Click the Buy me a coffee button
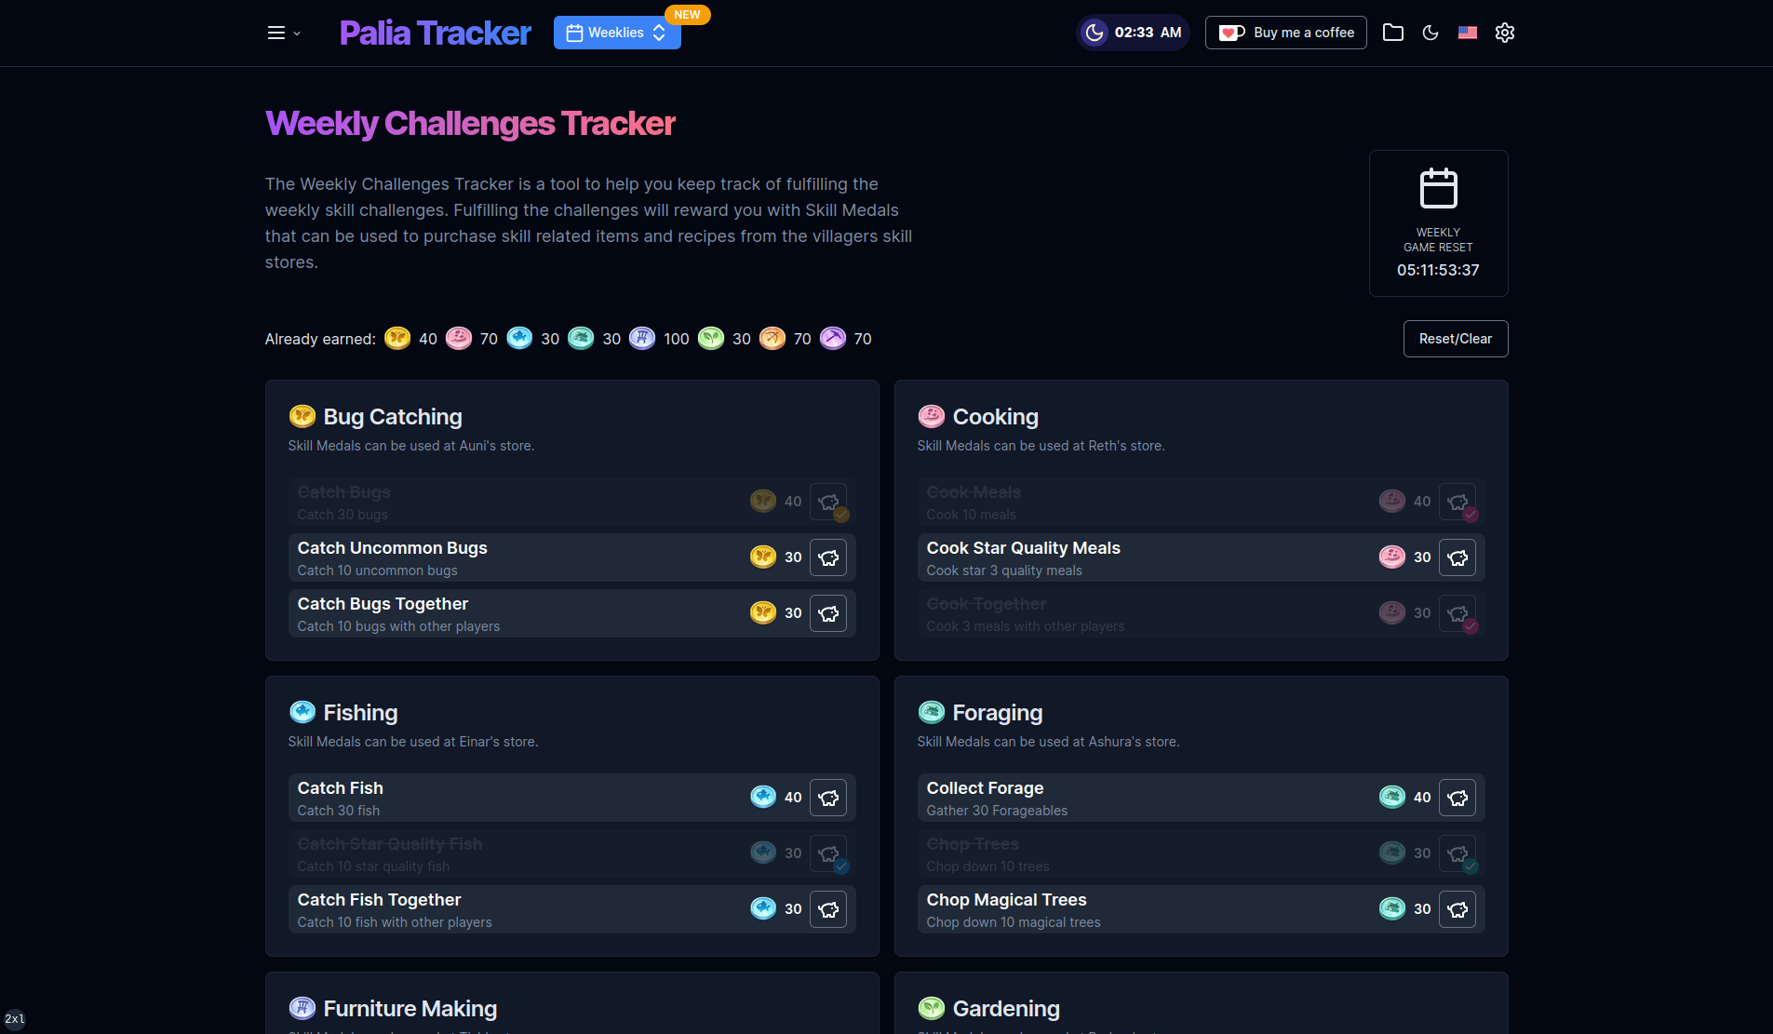1773x1034 pixels. (x=1285, y=32)
